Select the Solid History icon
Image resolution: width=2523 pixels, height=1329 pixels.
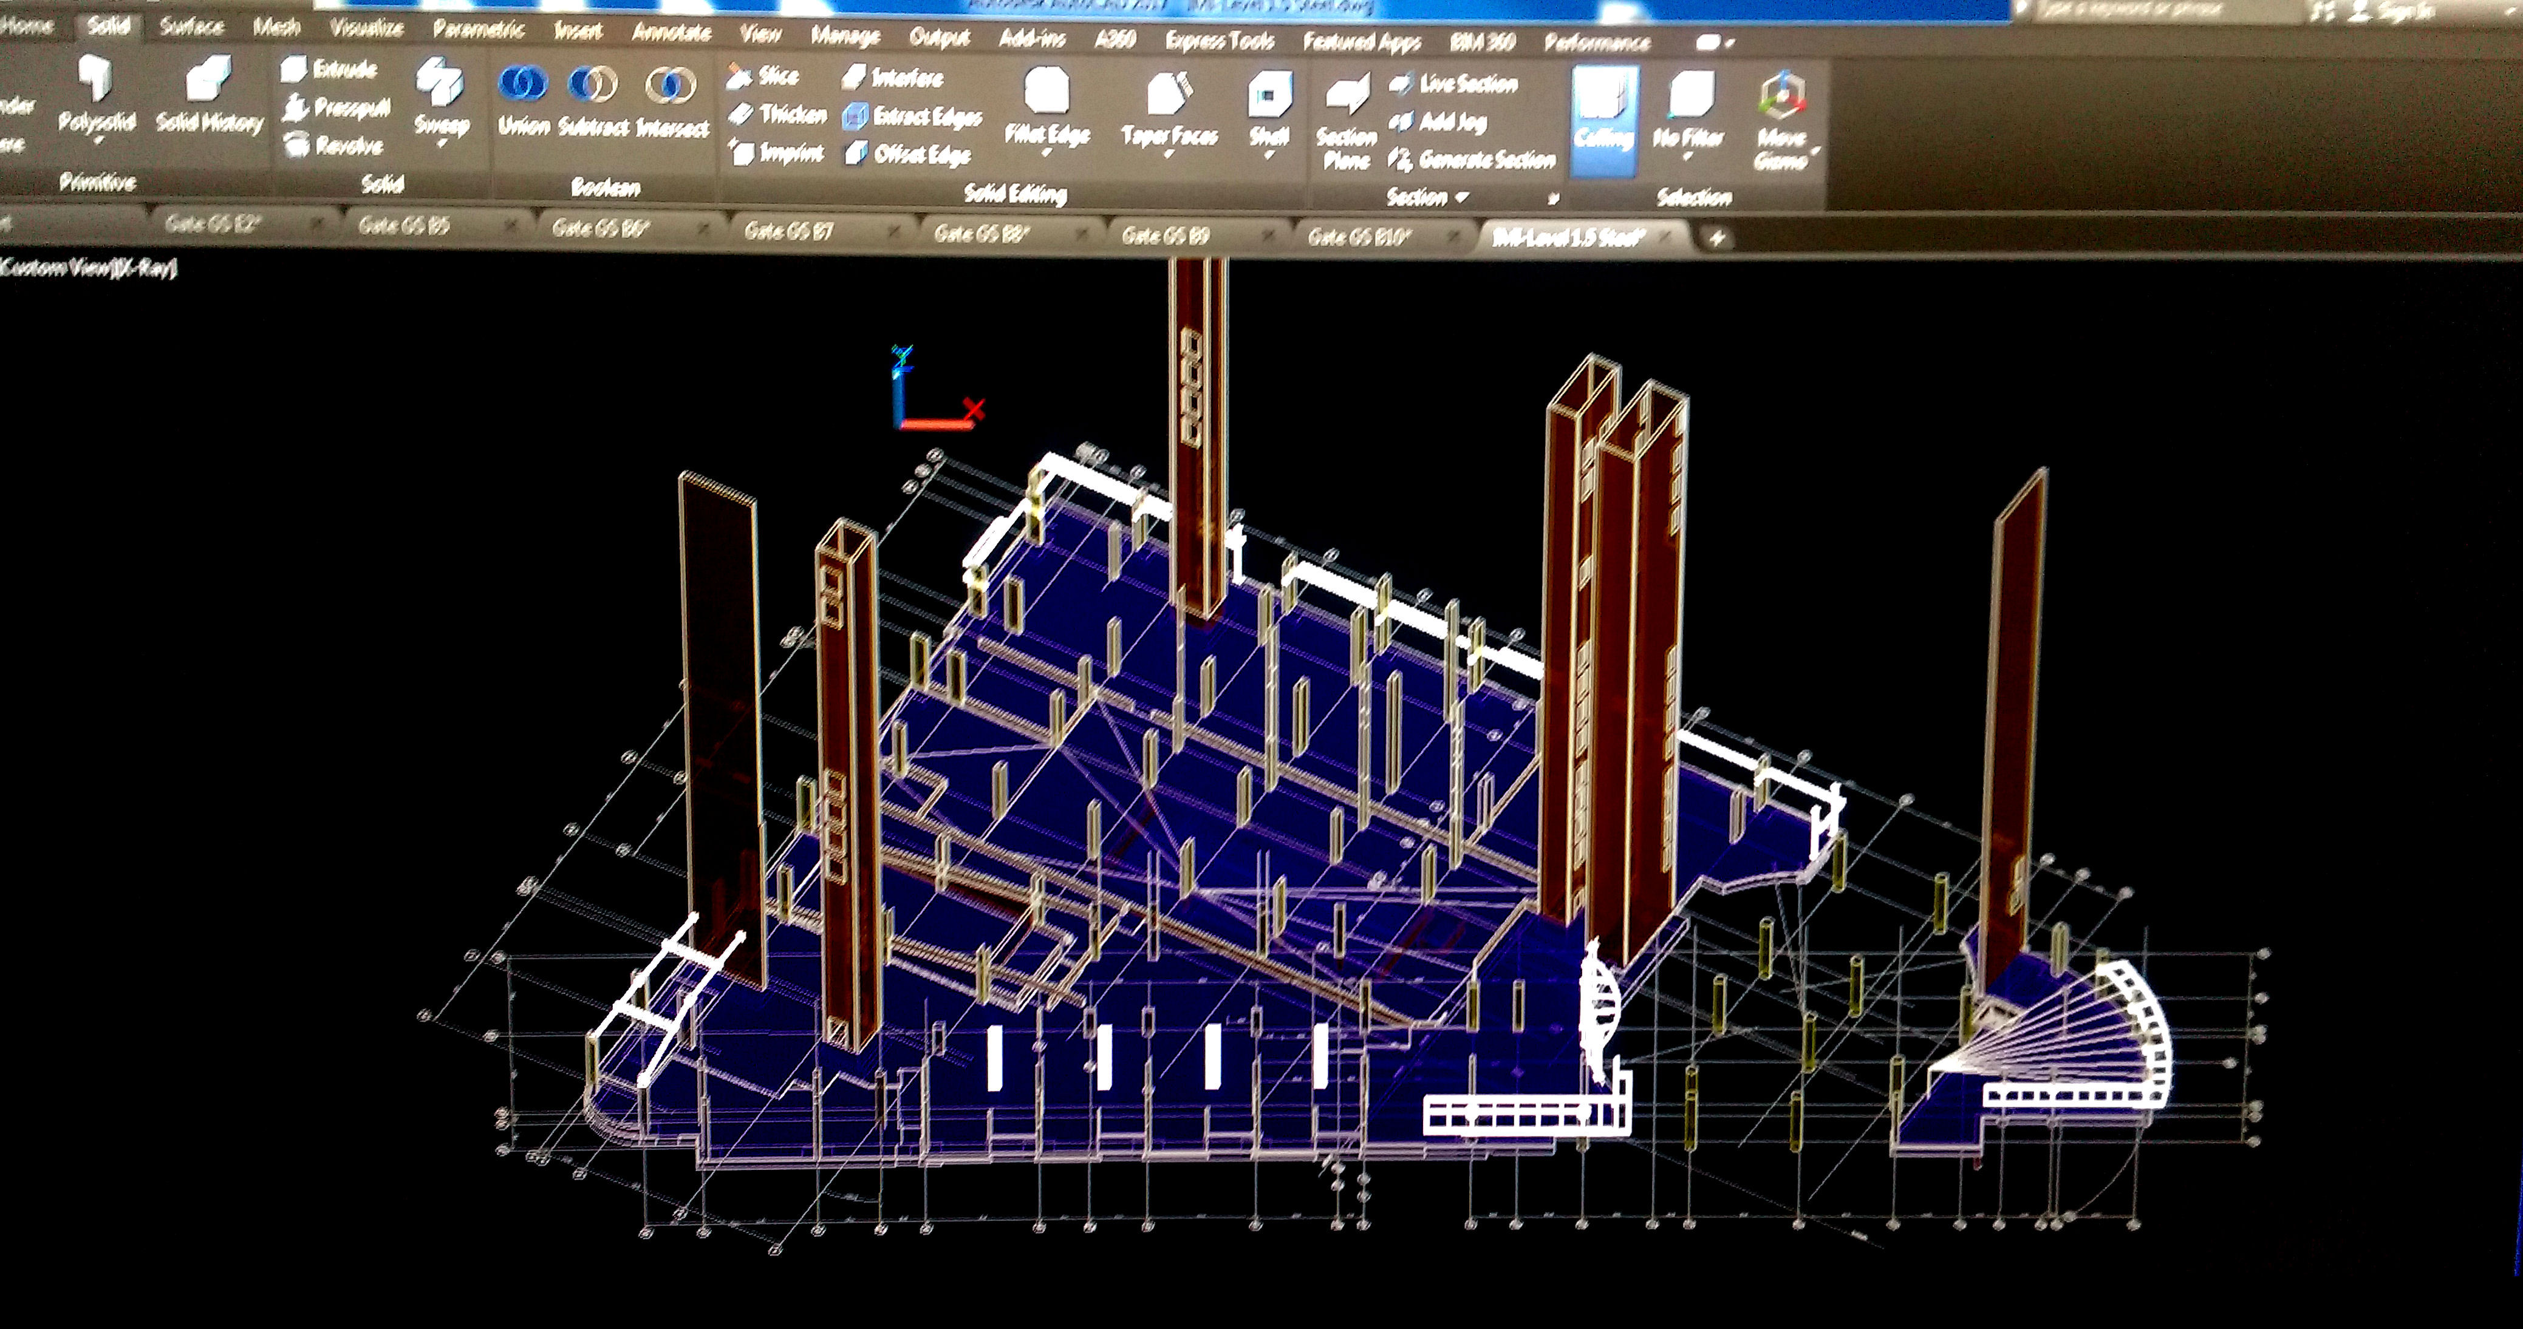(208, 94)
